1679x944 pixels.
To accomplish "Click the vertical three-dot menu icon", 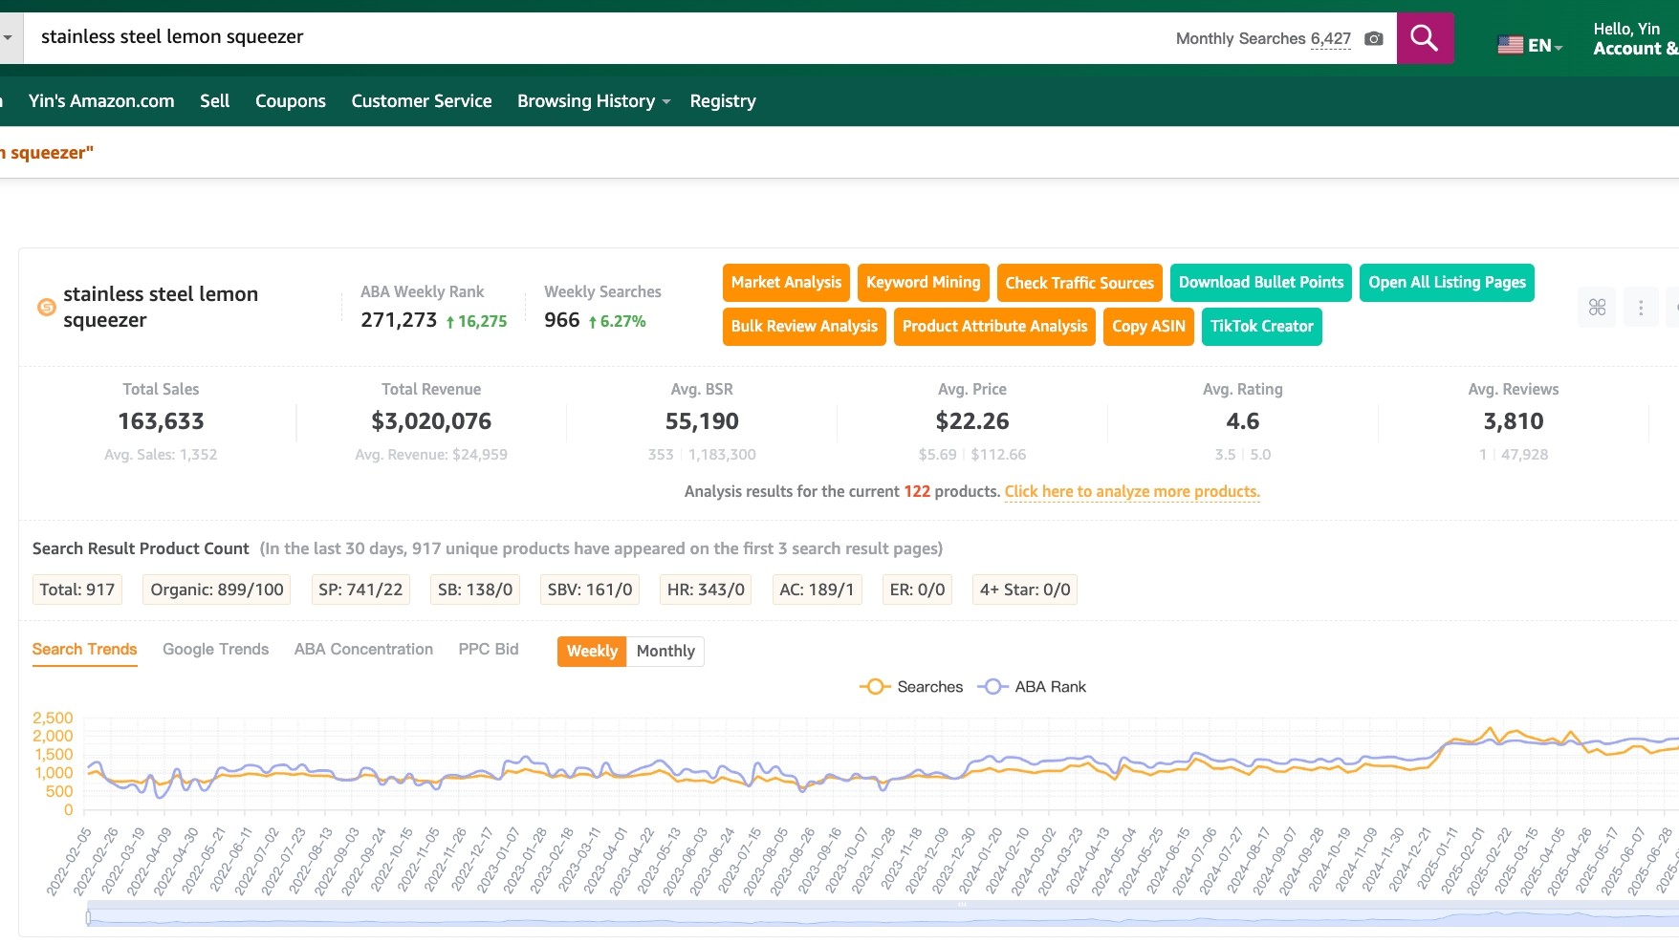I will click(1641, 307).
